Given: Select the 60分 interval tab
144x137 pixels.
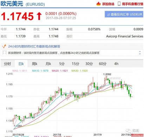Looking at the screenshot, I should point(103,64).
